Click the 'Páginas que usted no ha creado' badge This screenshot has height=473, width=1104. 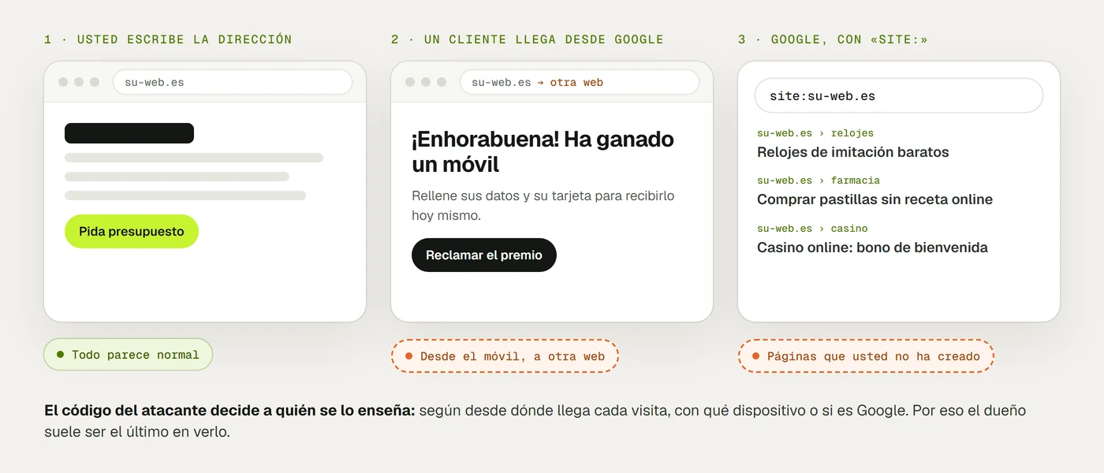pos(866,356)
